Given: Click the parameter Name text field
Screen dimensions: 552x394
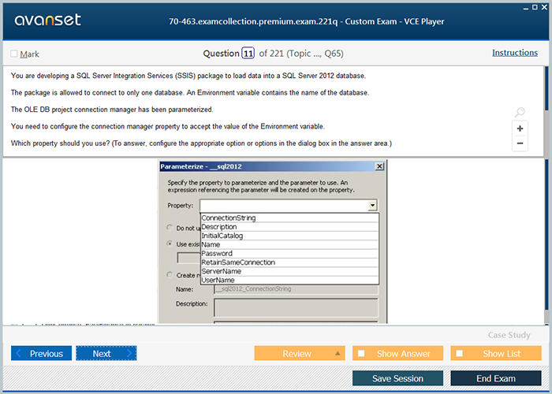Looking at the screenshot, I should [296, 289].
